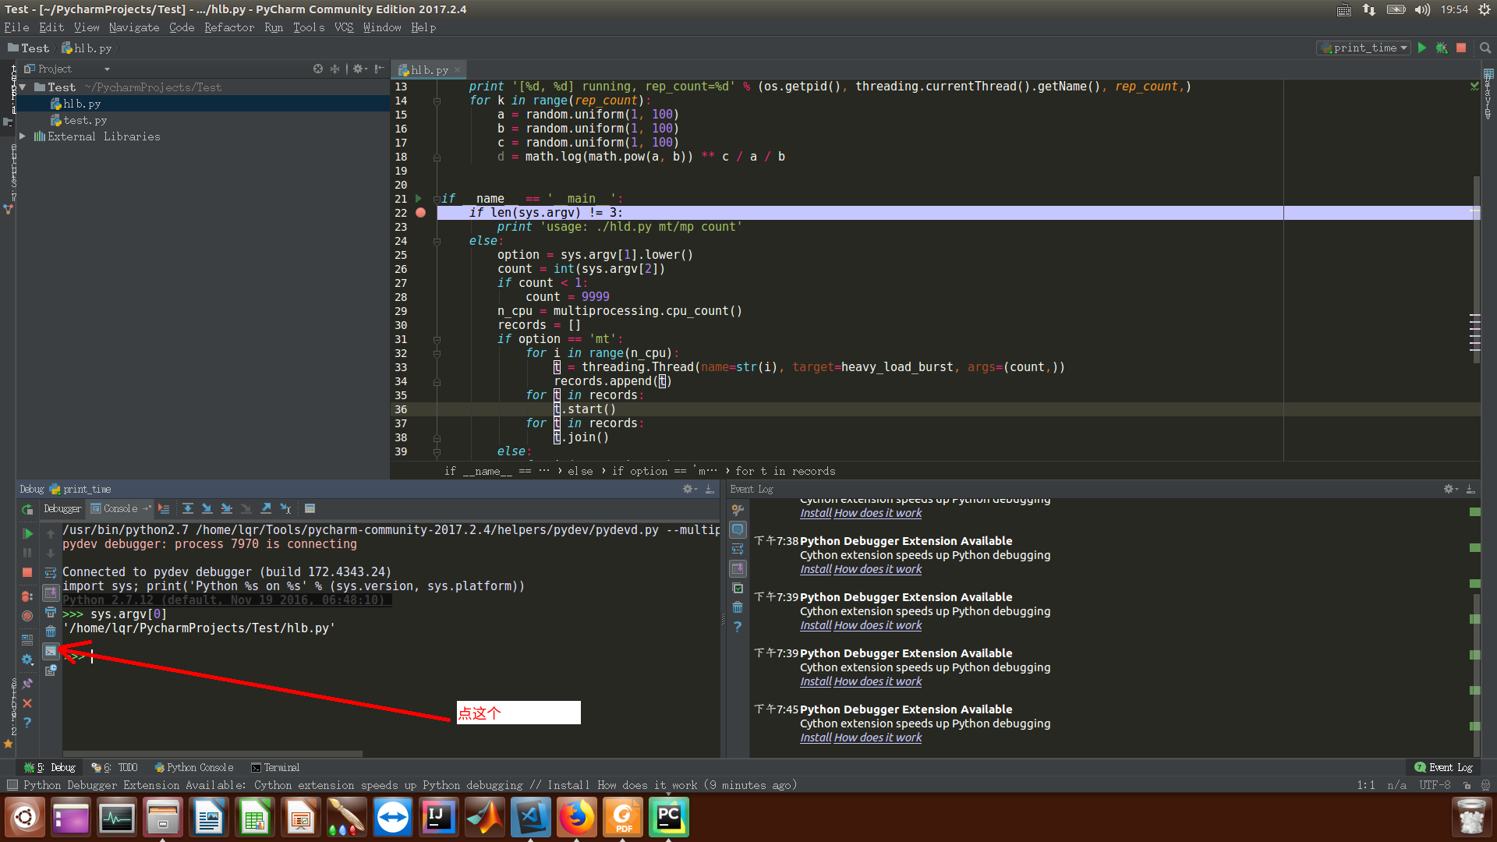
Task: Rerun the print_time debug session
Action: tap(27, 509)
